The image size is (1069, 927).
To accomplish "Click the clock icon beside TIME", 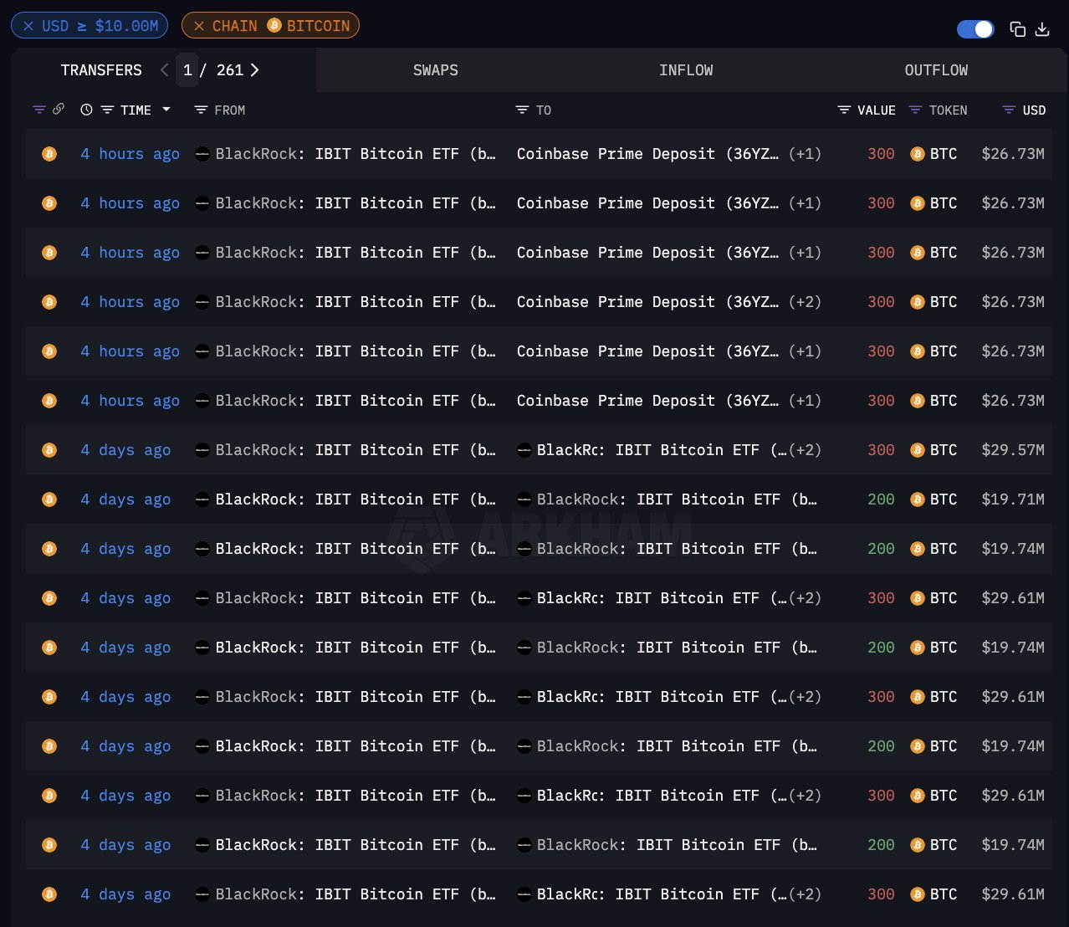I will 86,110.
